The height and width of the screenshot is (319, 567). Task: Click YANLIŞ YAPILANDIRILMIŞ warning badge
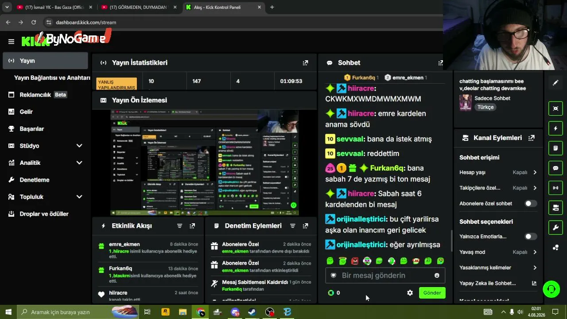pos(117,84)
